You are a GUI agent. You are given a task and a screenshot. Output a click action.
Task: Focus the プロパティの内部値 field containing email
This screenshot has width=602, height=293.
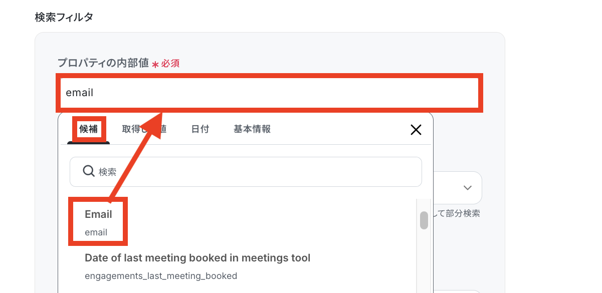(269, 93)
